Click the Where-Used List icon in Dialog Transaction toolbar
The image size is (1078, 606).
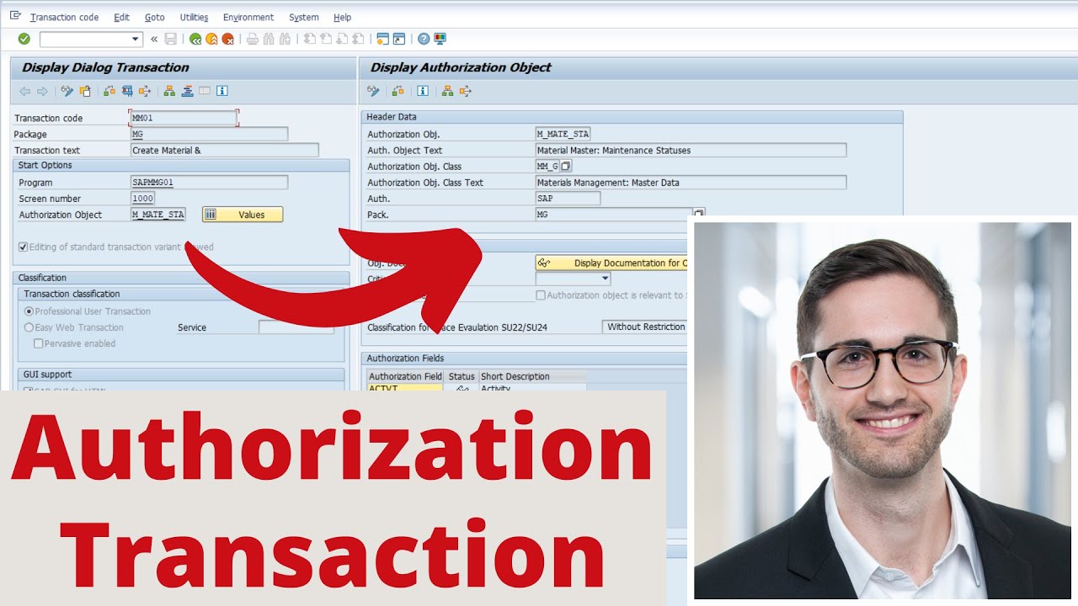(145, 91)
